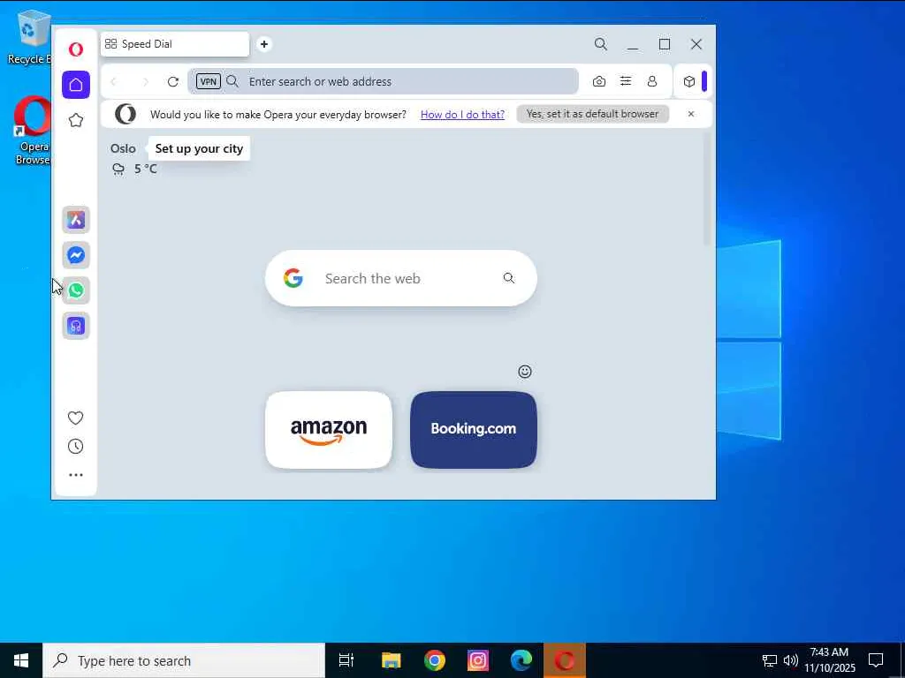The image size is (905, 678).
Task: Focus the Google 'Search the web' box
Action: tap(400, 278)
